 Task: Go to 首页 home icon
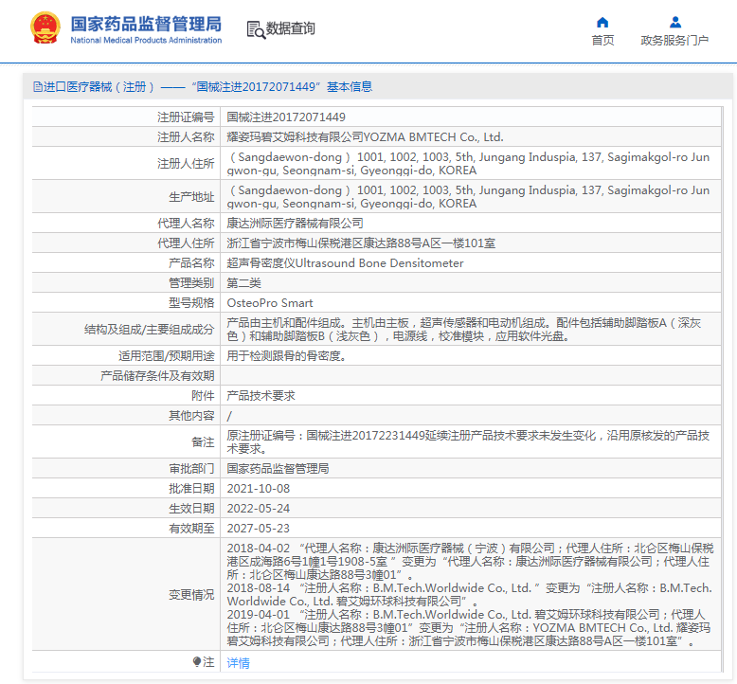click(x=602, y=22)
